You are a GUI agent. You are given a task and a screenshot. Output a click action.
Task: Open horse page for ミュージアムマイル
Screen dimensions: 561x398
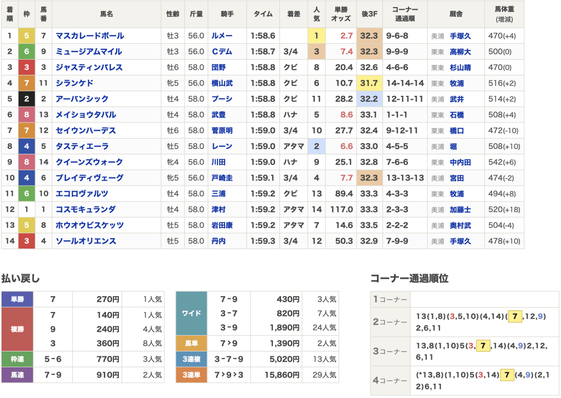89,51
